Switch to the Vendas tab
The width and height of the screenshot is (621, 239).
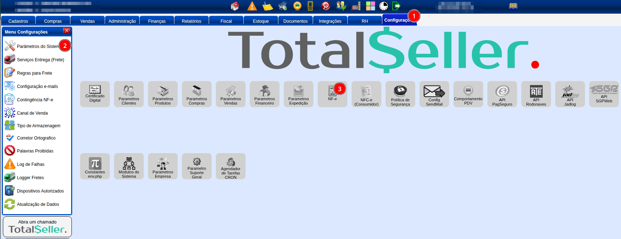point(88,21)
